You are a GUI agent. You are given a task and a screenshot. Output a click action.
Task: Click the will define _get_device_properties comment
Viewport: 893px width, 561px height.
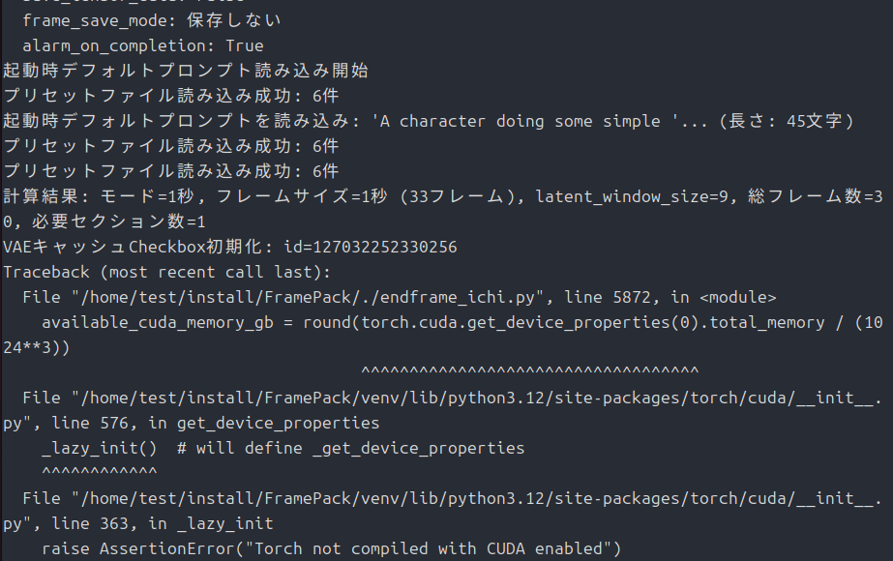pos(361,448)
